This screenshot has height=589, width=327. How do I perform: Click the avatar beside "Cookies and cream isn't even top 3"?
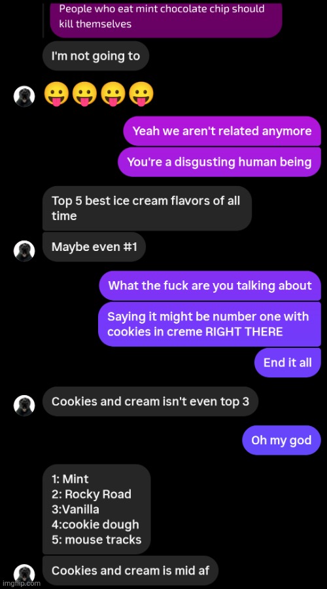tap(24, 406)
